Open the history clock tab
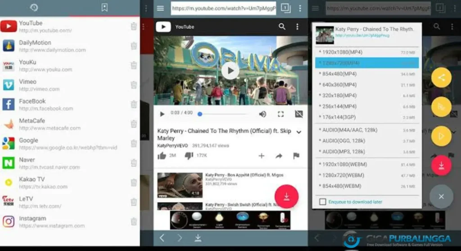The image size is (461, 251). point(34,7)
